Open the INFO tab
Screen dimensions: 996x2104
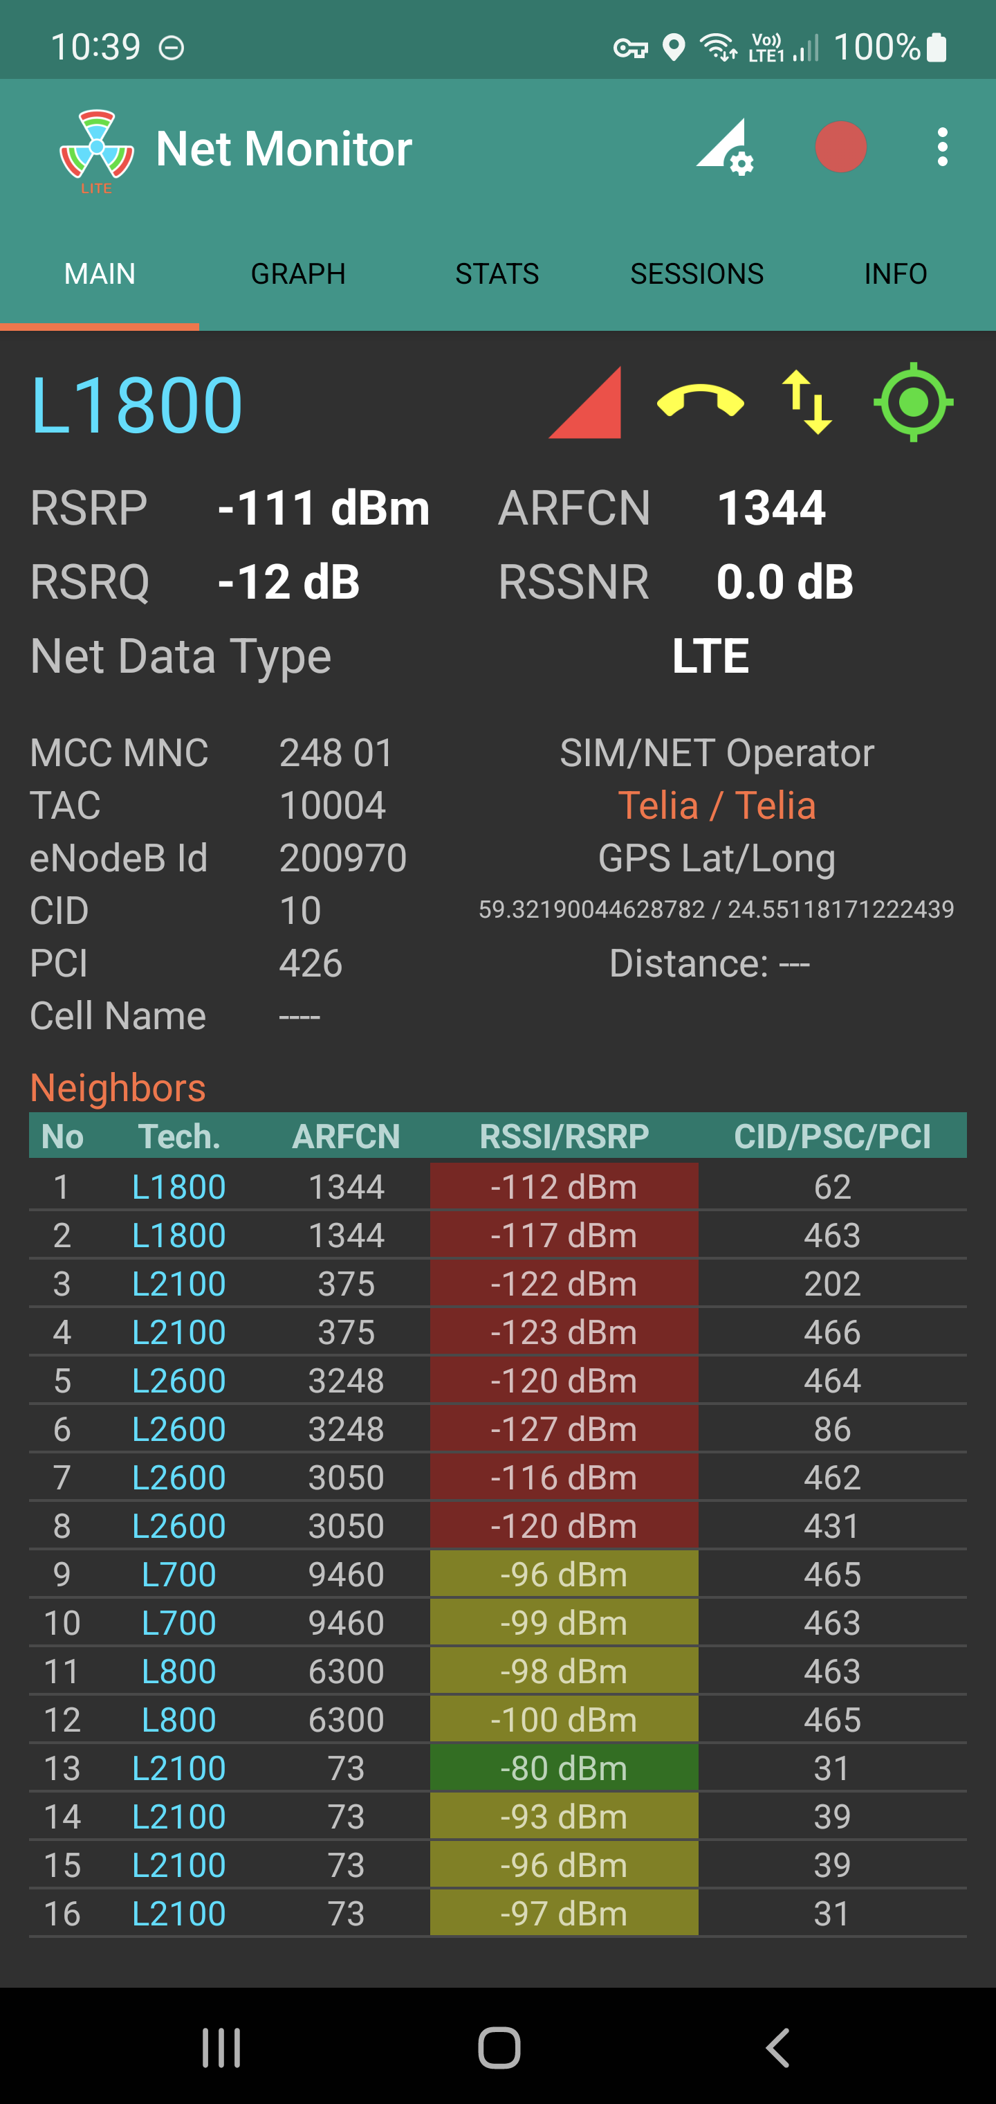[895, 273]
